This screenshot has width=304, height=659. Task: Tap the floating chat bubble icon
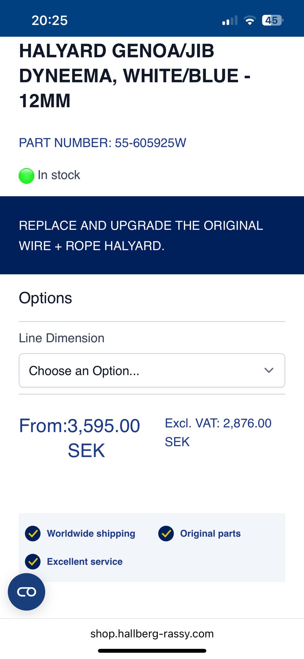pyautogui.click(x=27, y=592)
